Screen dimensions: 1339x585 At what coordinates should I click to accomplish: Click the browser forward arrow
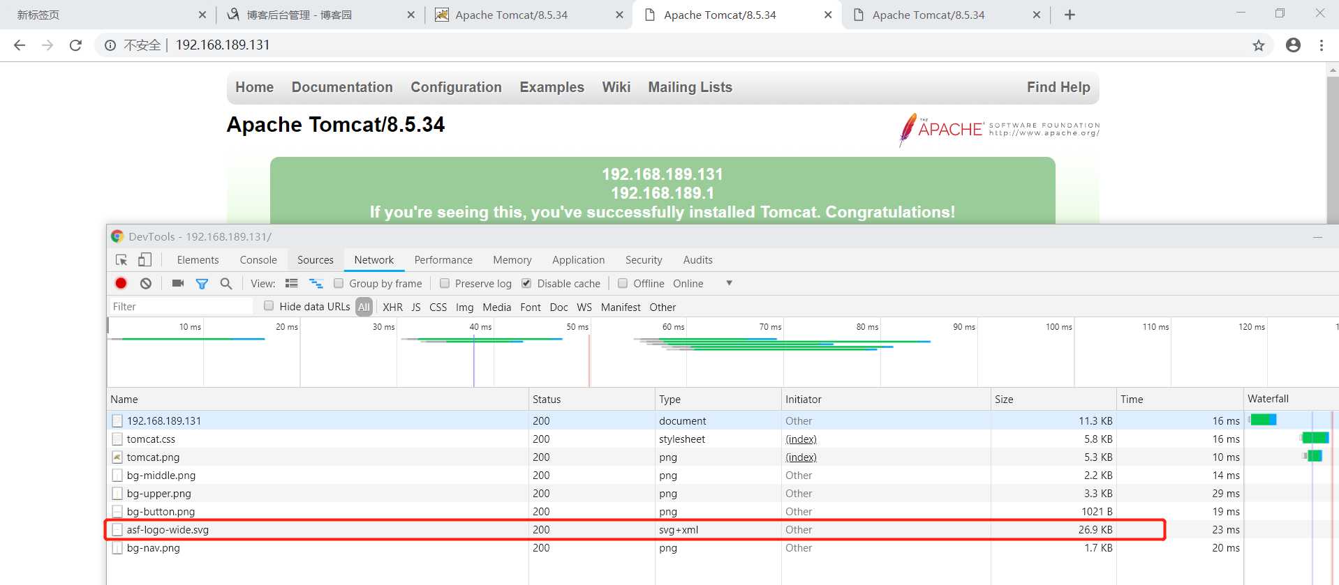tap(47, 45)
